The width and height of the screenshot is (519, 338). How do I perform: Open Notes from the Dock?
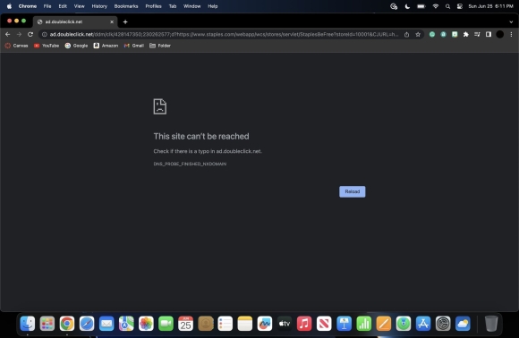click(245, 324)
